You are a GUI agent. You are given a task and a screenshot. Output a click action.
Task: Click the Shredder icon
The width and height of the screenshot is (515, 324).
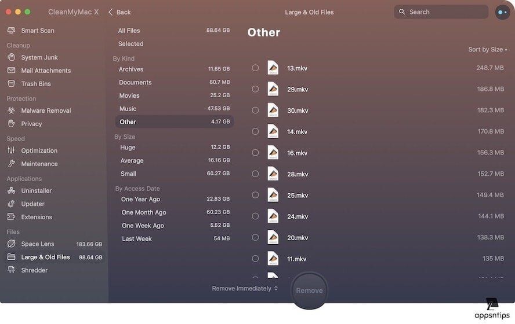pyautogui.click(x=11, y=270)
